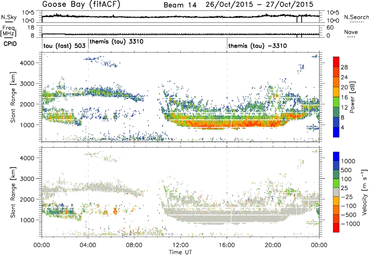Click the 16:00 time axis label
The width and height of the screenshot is (369, 255).
coord(227,245)
